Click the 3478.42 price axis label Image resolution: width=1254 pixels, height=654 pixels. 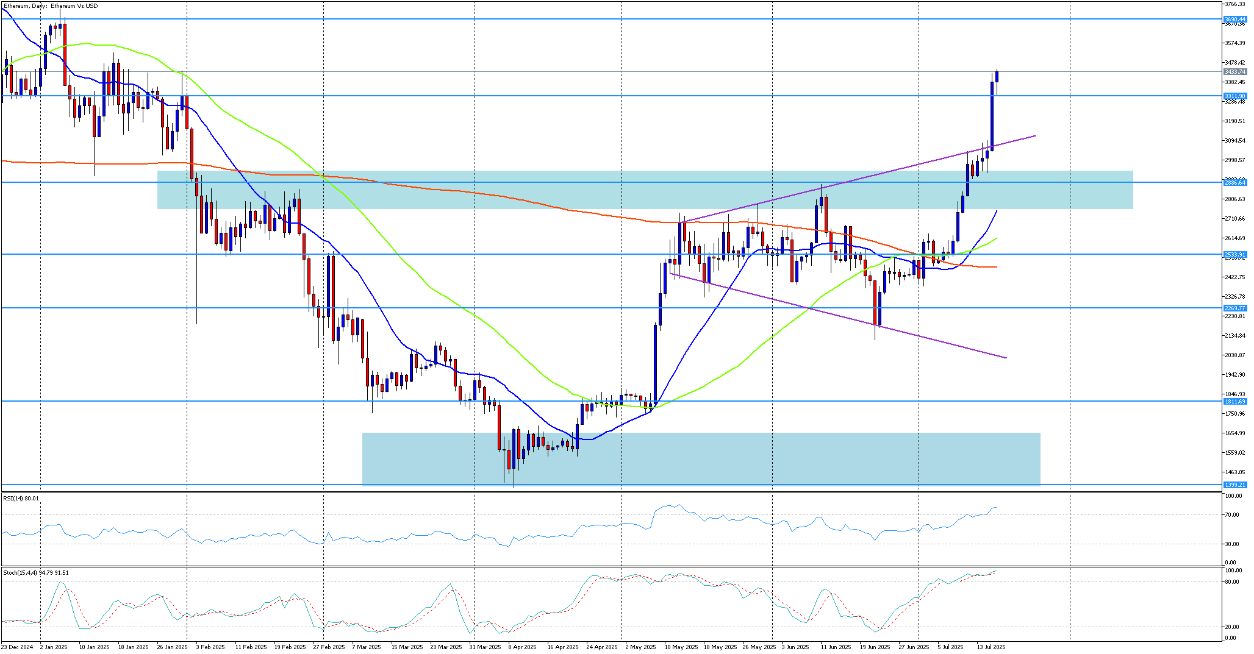1235,63
